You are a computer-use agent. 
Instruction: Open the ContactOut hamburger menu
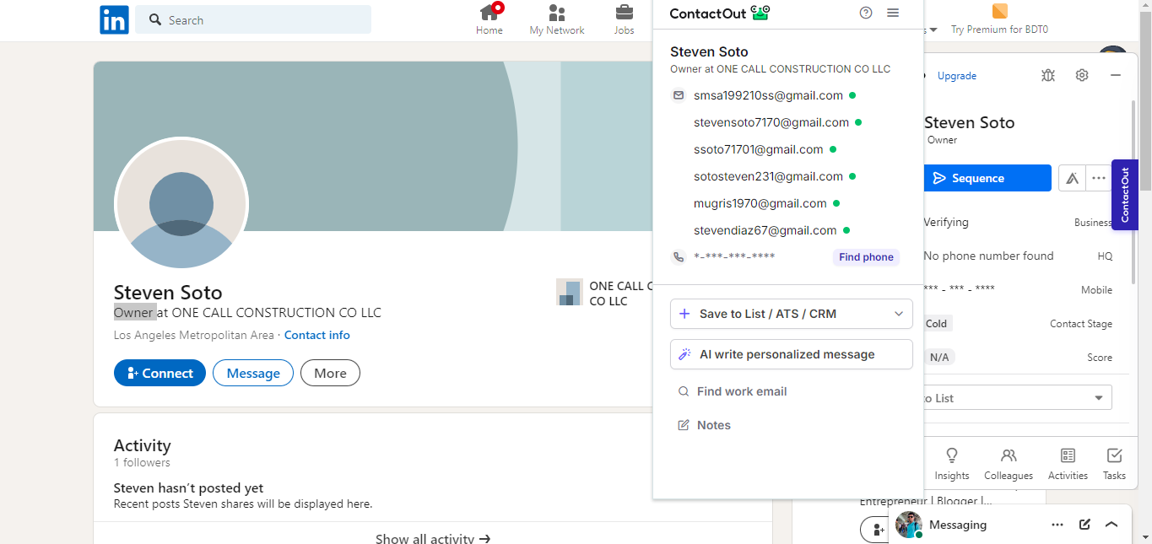893,13
